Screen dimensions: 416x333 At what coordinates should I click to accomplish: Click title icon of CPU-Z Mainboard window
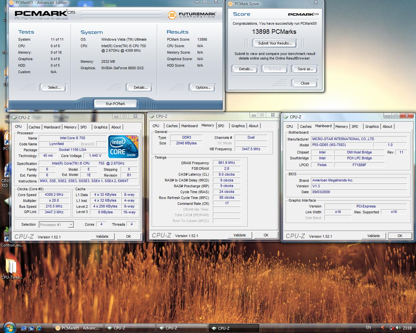coord(286,117)
